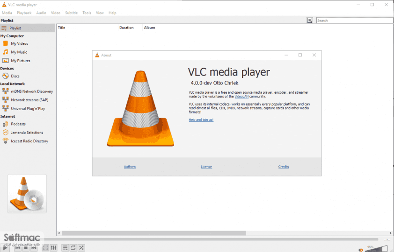Sort playlist by Title column
Viewport: 394px width, 252px height.
(87, 28)
